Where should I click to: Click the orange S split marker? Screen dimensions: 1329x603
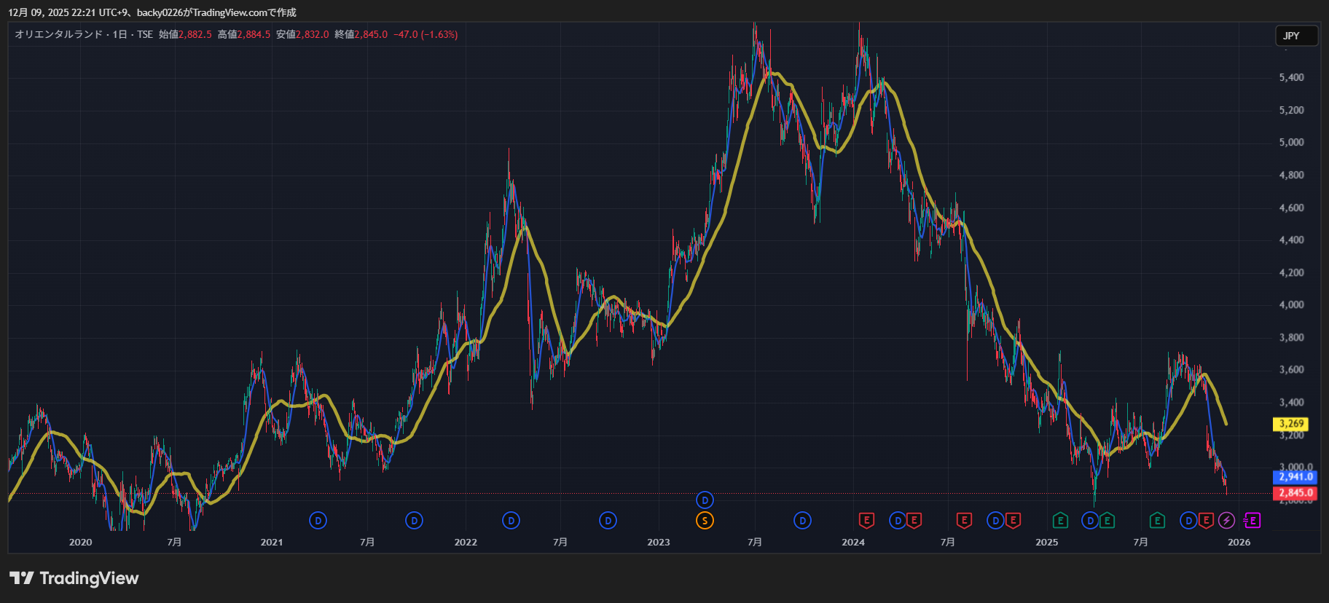tap(705, 521)
